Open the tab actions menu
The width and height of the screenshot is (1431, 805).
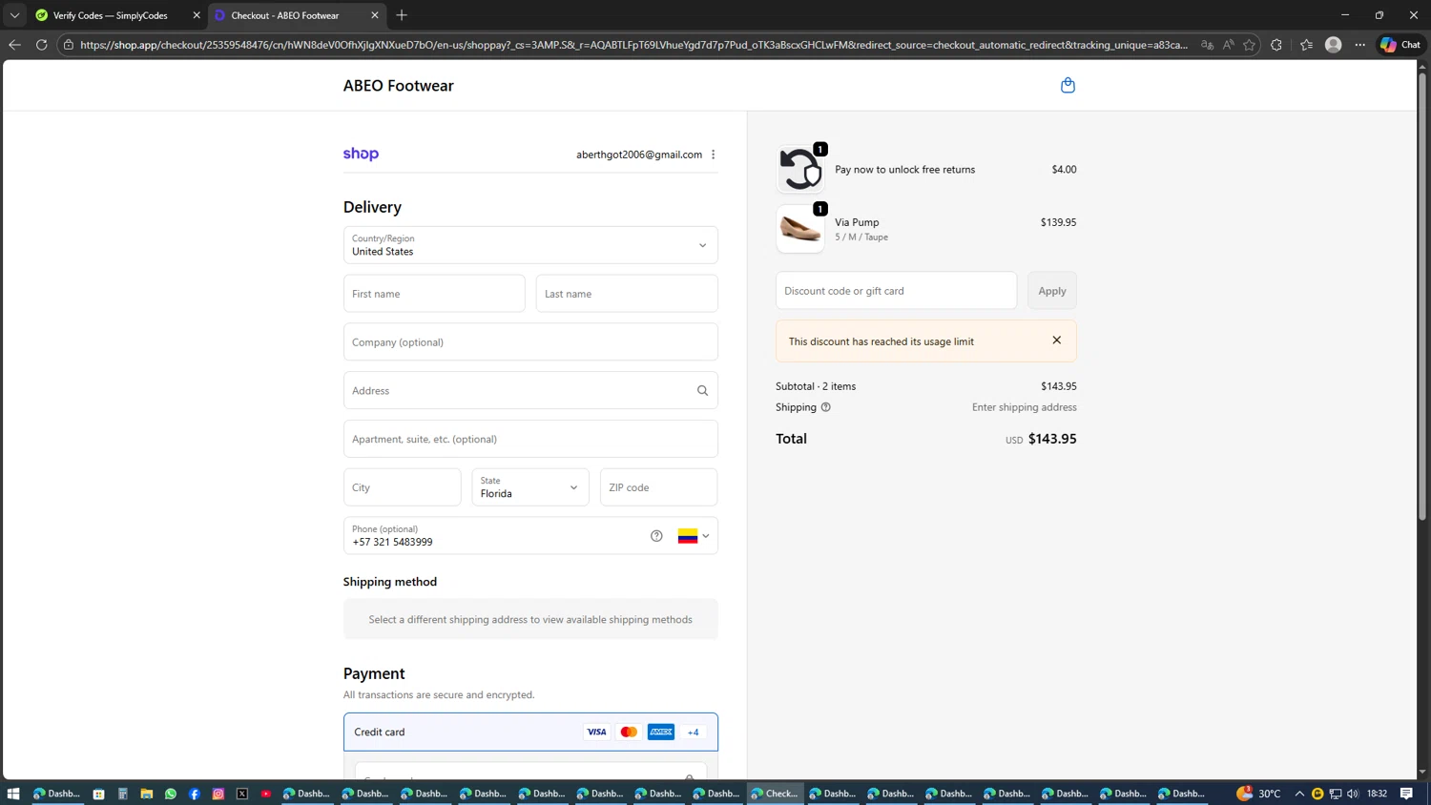click(14, 15)
